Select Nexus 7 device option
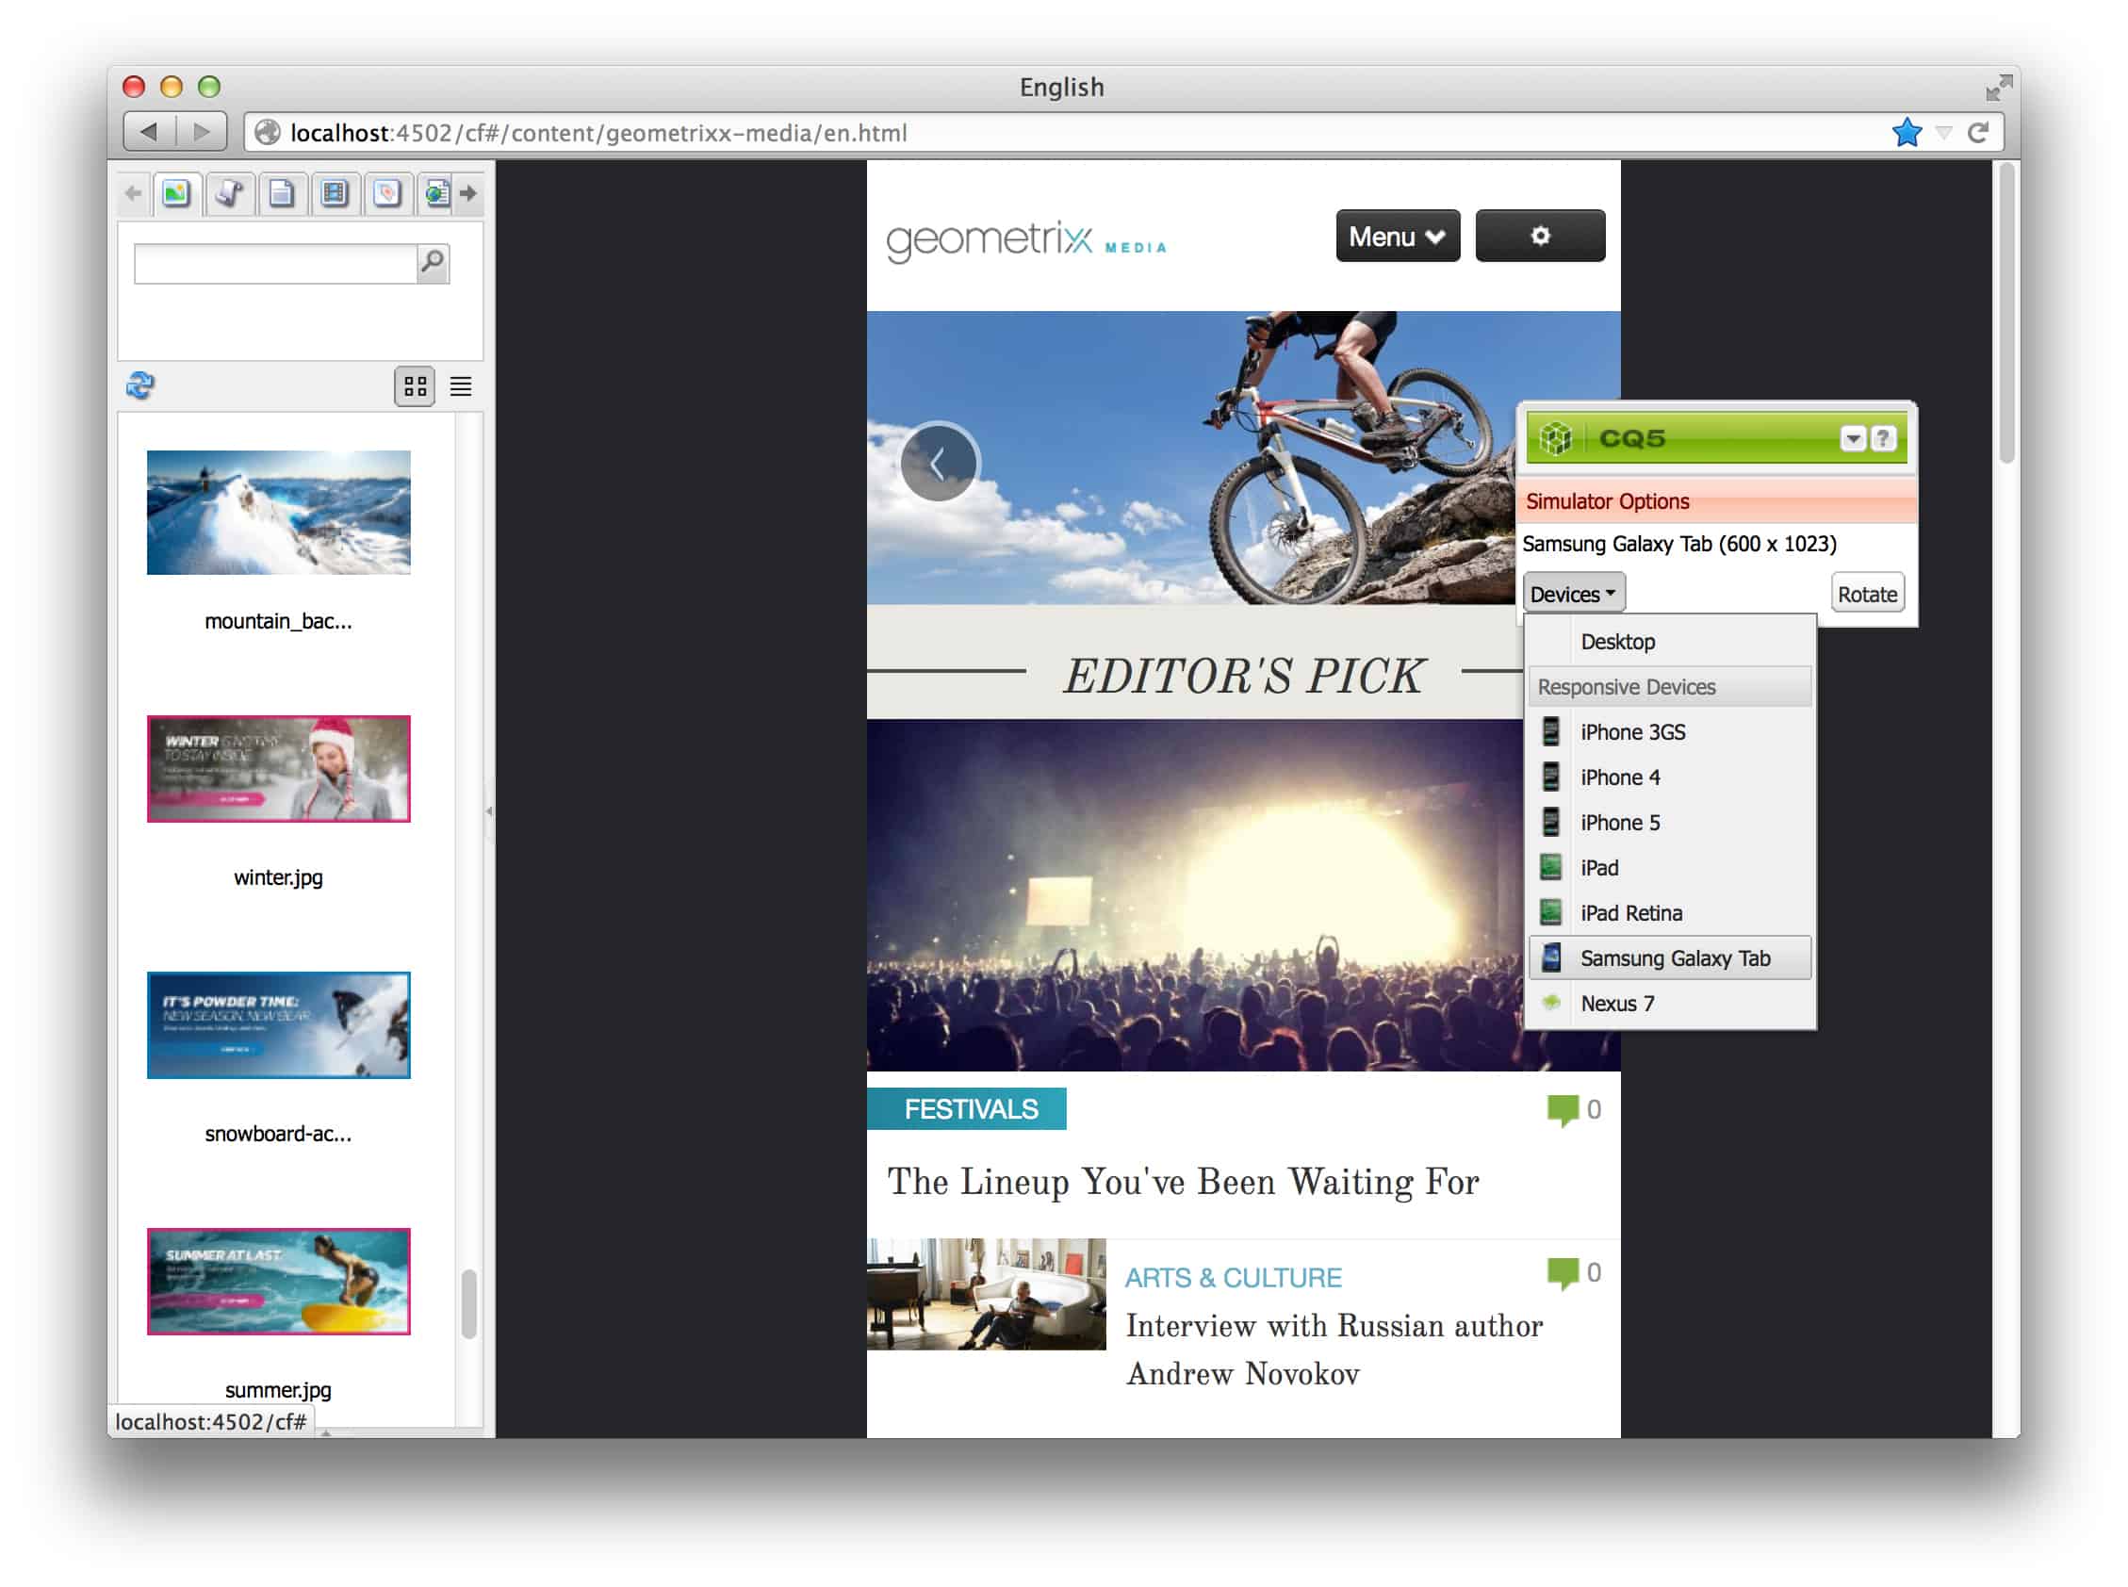The image size is (2128, 1587). [x=1617, y=1003]
